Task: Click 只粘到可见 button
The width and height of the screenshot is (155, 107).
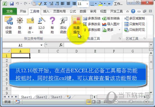Action: 134,30
